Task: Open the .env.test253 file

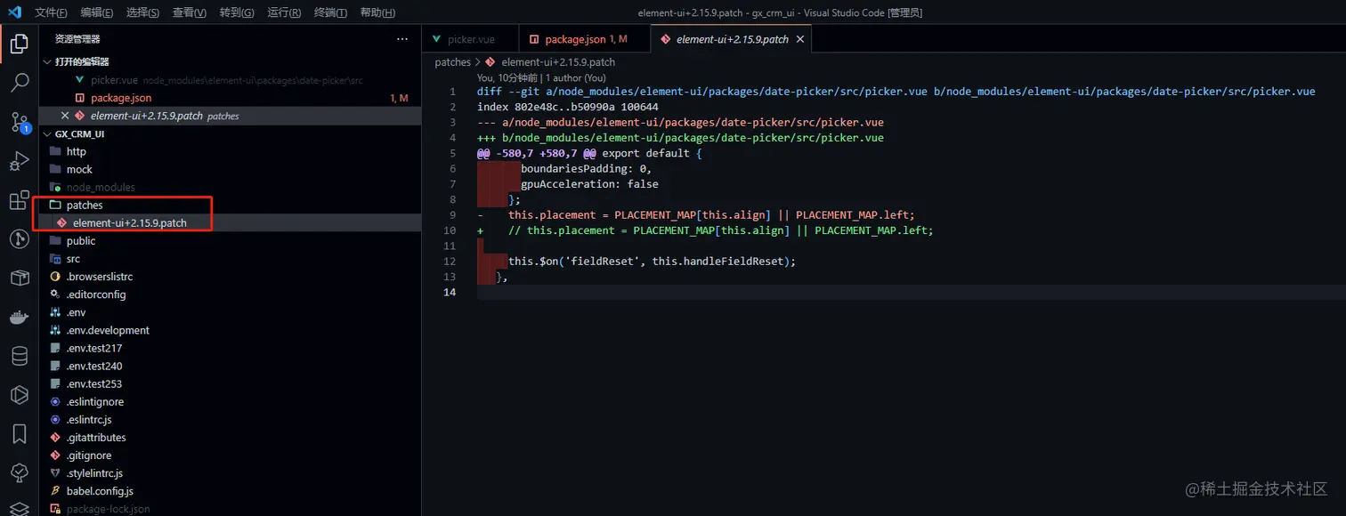Action: (94, 383)
